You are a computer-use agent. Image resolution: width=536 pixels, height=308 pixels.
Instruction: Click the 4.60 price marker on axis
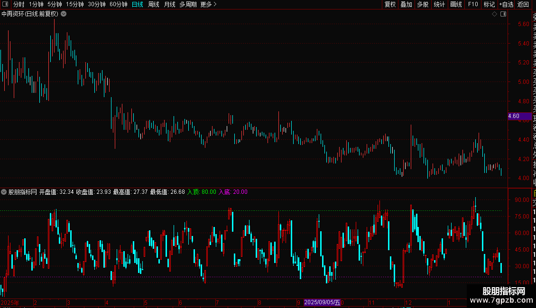click(519, 116)
